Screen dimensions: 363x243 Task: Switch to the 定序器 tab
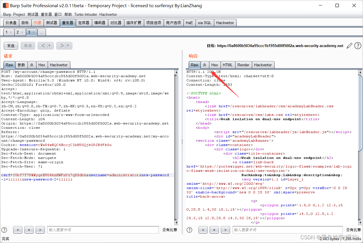click(x=84, y=23)
